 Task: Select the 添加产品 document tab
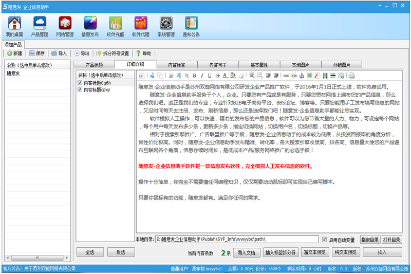click(13, 45)
